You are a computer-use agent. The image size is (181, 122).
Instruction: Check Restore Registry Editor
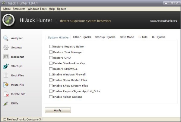pyautogui.click(x=51, y=47)
